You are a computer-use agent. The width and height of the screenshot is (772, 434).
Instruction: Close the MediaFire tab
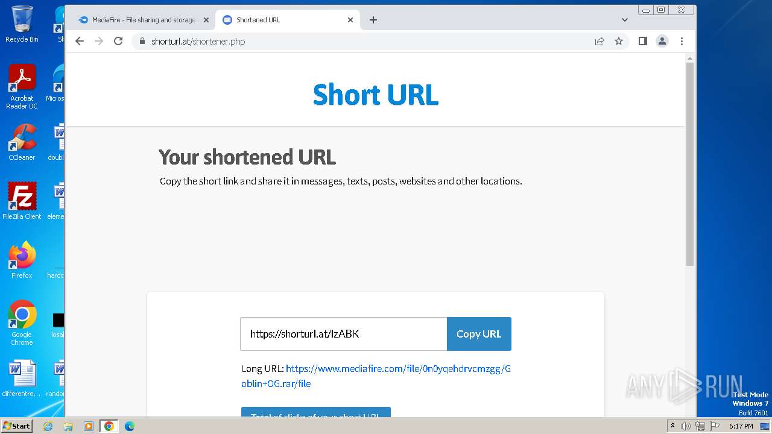206,20
